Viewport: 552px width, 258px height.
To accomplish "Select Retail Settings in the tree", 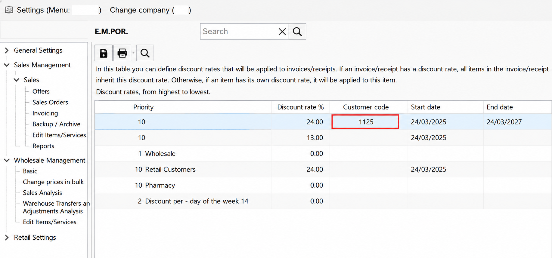I will [x=35, y=237].
